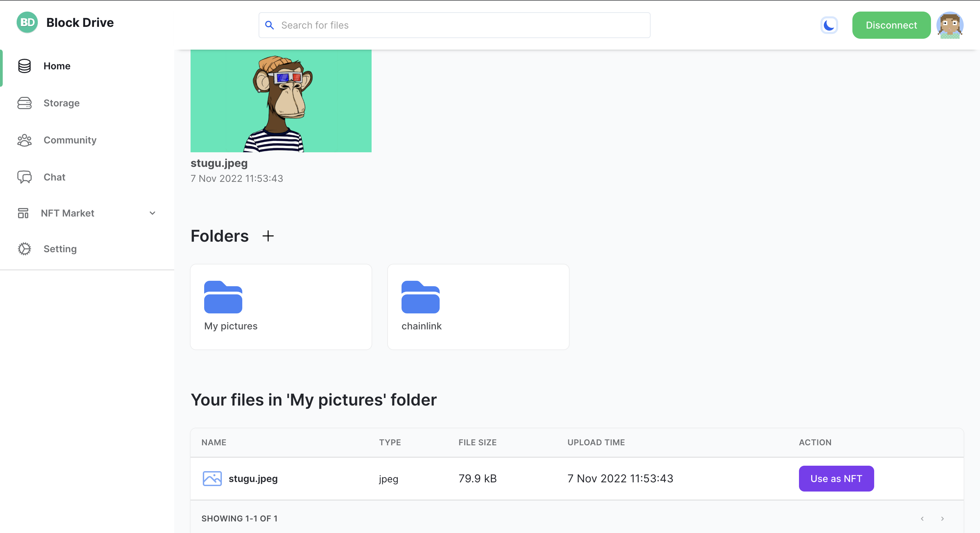Go to previous page of files table
Image resolution: width=980 pixels, height=533 pixels.
922,519
